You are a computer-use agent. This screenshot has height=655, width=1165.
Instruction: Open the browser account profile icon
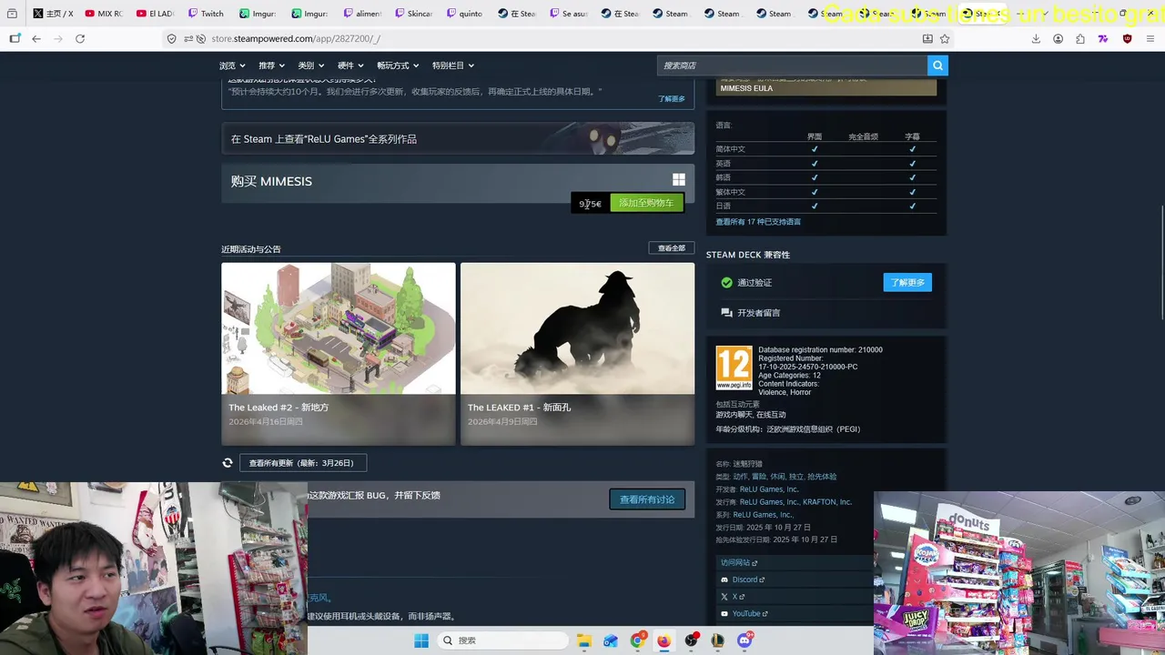pos(1058,38)
